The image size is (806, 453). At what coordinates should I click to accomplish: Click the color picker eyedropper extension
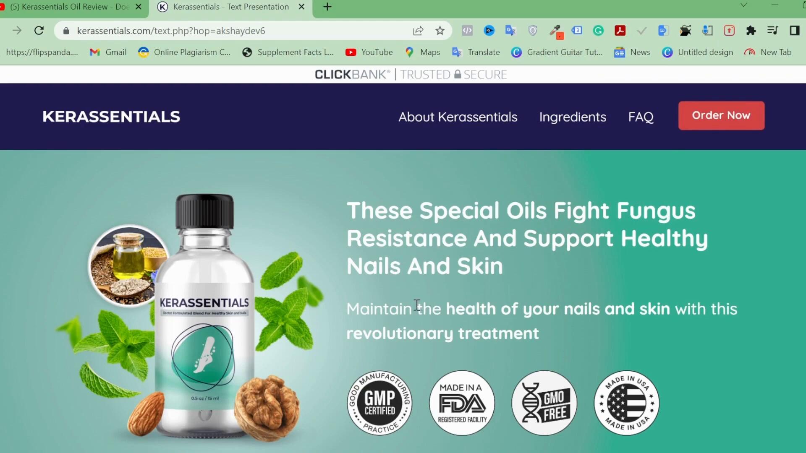tap(556, 31)
